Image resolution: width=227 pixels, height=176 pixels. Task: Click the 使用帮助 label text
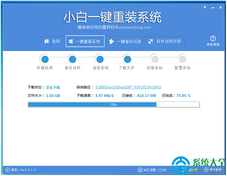coord(213,45)
